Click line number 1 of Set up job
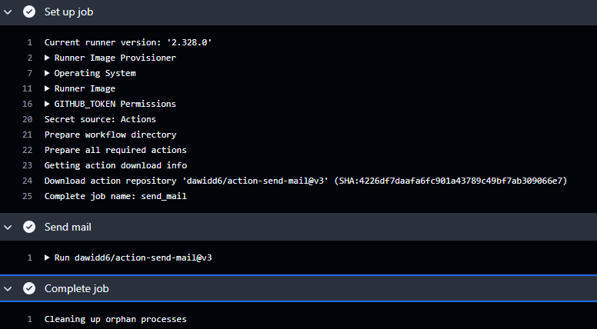This screenshot has width=597, height=329. pos(29,42)
